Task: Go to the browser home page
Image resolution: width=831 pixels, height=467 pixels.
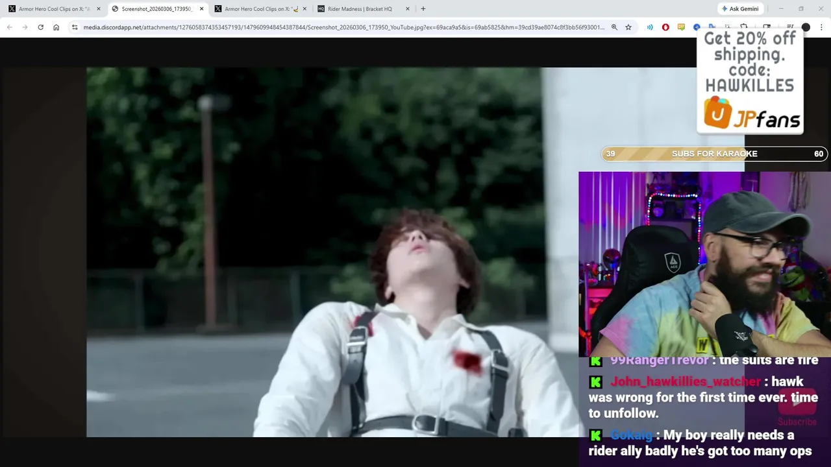Action: (x=56, y=27)
